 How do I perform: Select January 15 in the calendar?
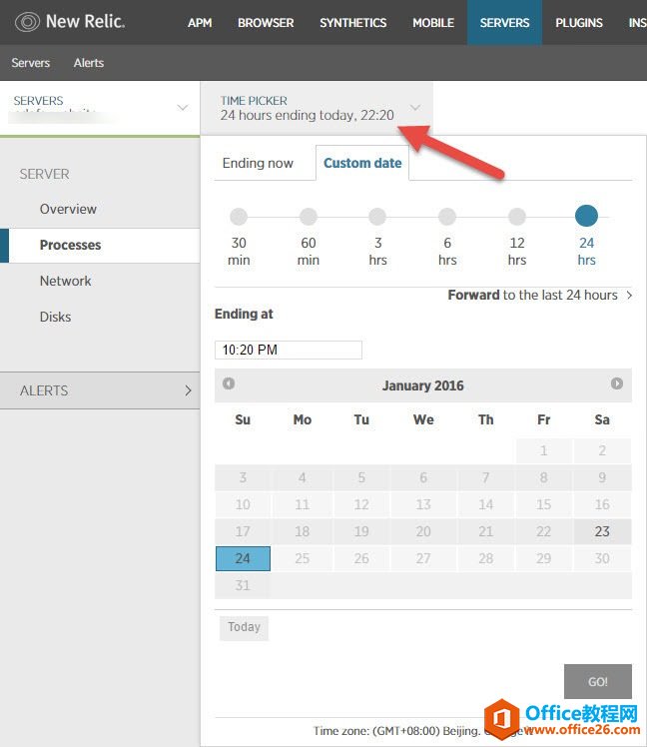point(543,504)
